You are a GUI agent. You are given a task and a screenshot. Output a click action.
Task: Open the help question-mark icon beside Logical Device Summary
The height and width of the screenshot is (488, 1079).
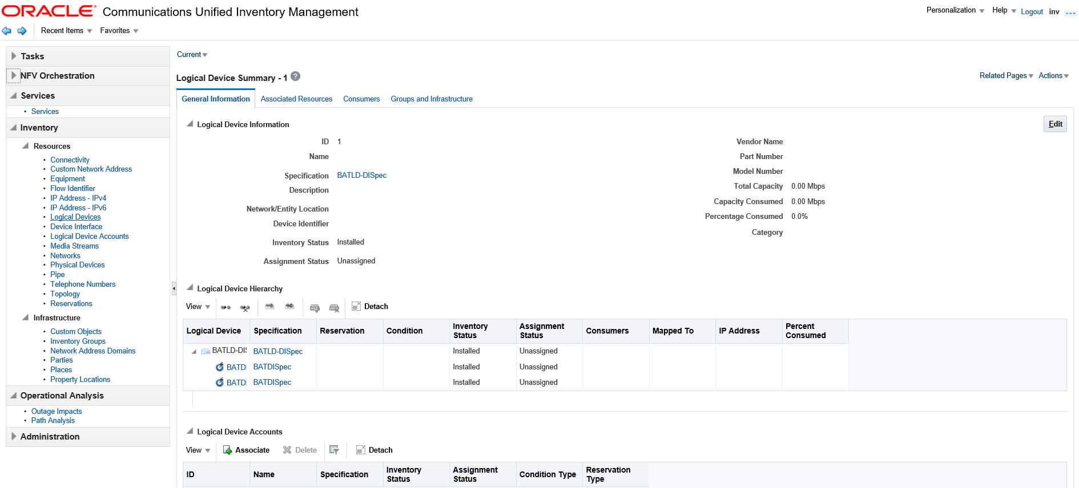295,76
